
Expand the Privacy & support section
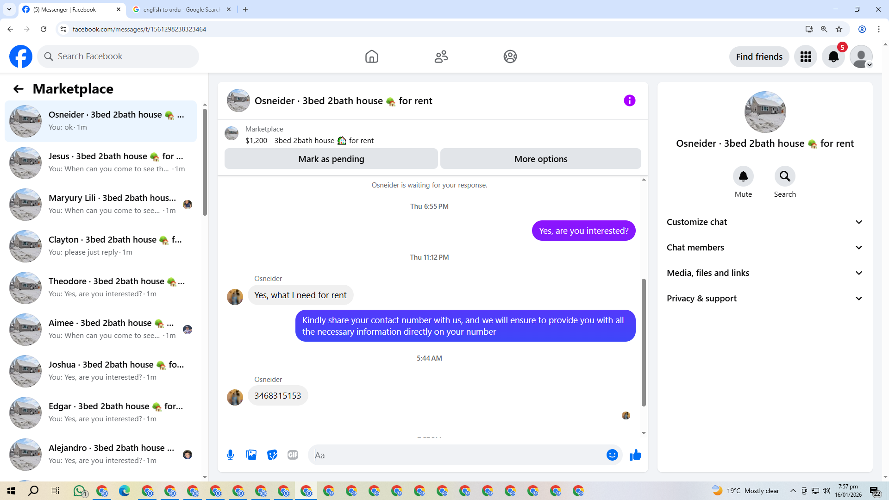[765, 299]
